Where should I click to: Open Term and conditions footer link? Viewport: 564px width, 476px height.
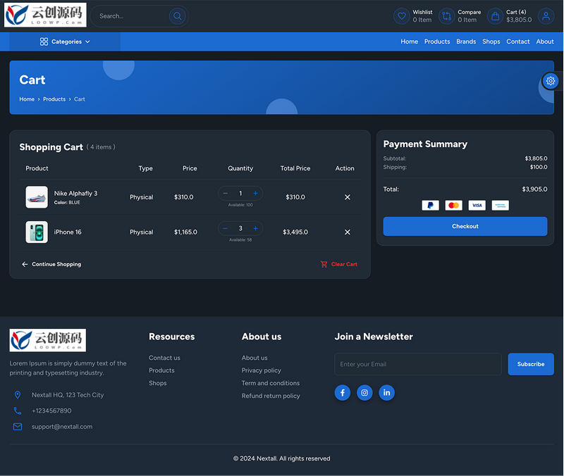coord(271,383)
